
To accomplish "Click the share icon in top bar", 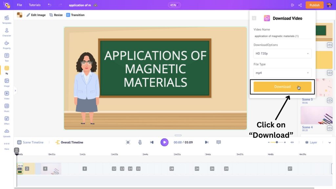I will 300,5.
